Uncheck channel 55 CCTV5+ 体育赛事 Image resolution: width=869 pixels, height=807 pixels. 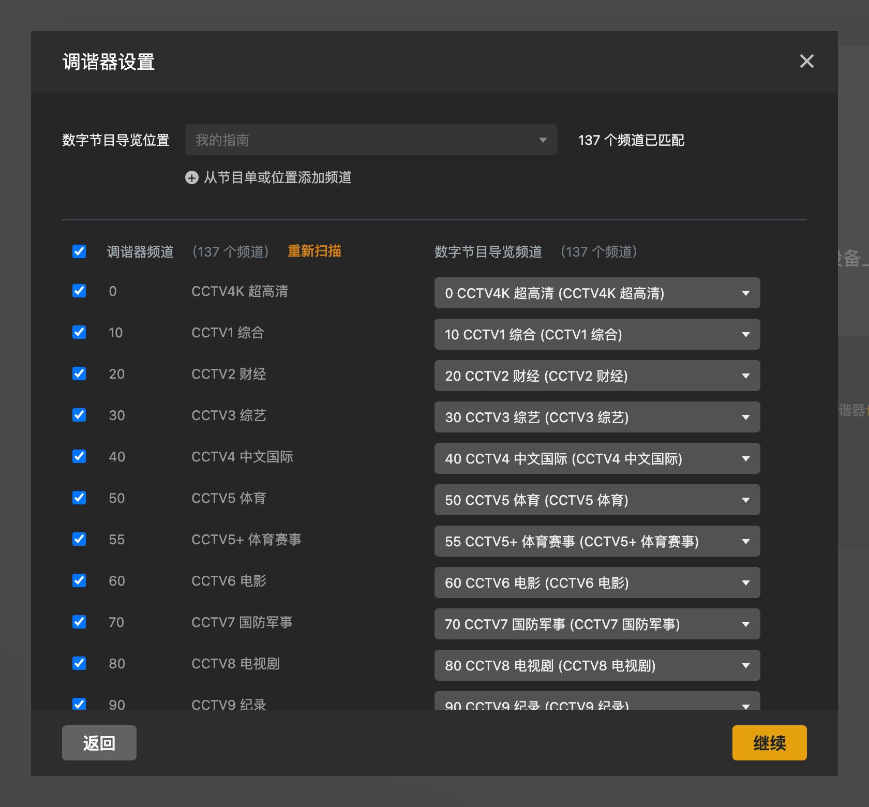pyautogui.click(x=79, y=539)
